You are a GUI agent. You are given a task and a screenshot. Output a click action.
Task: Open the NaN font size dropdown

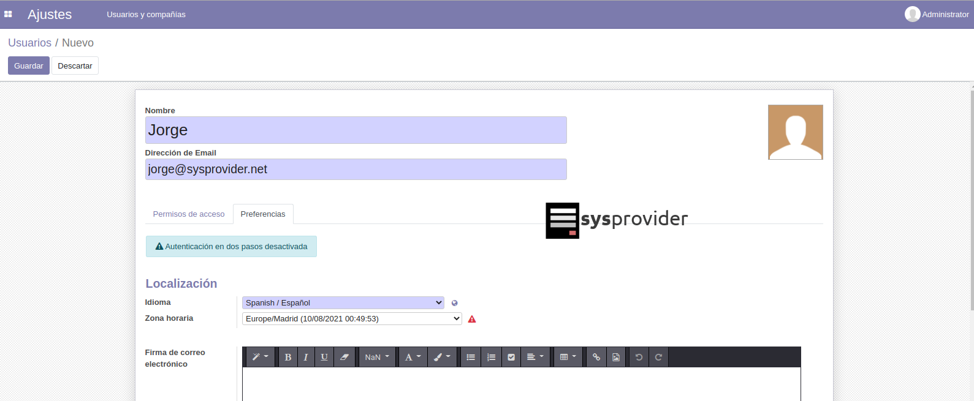click(x=376, y=357)
